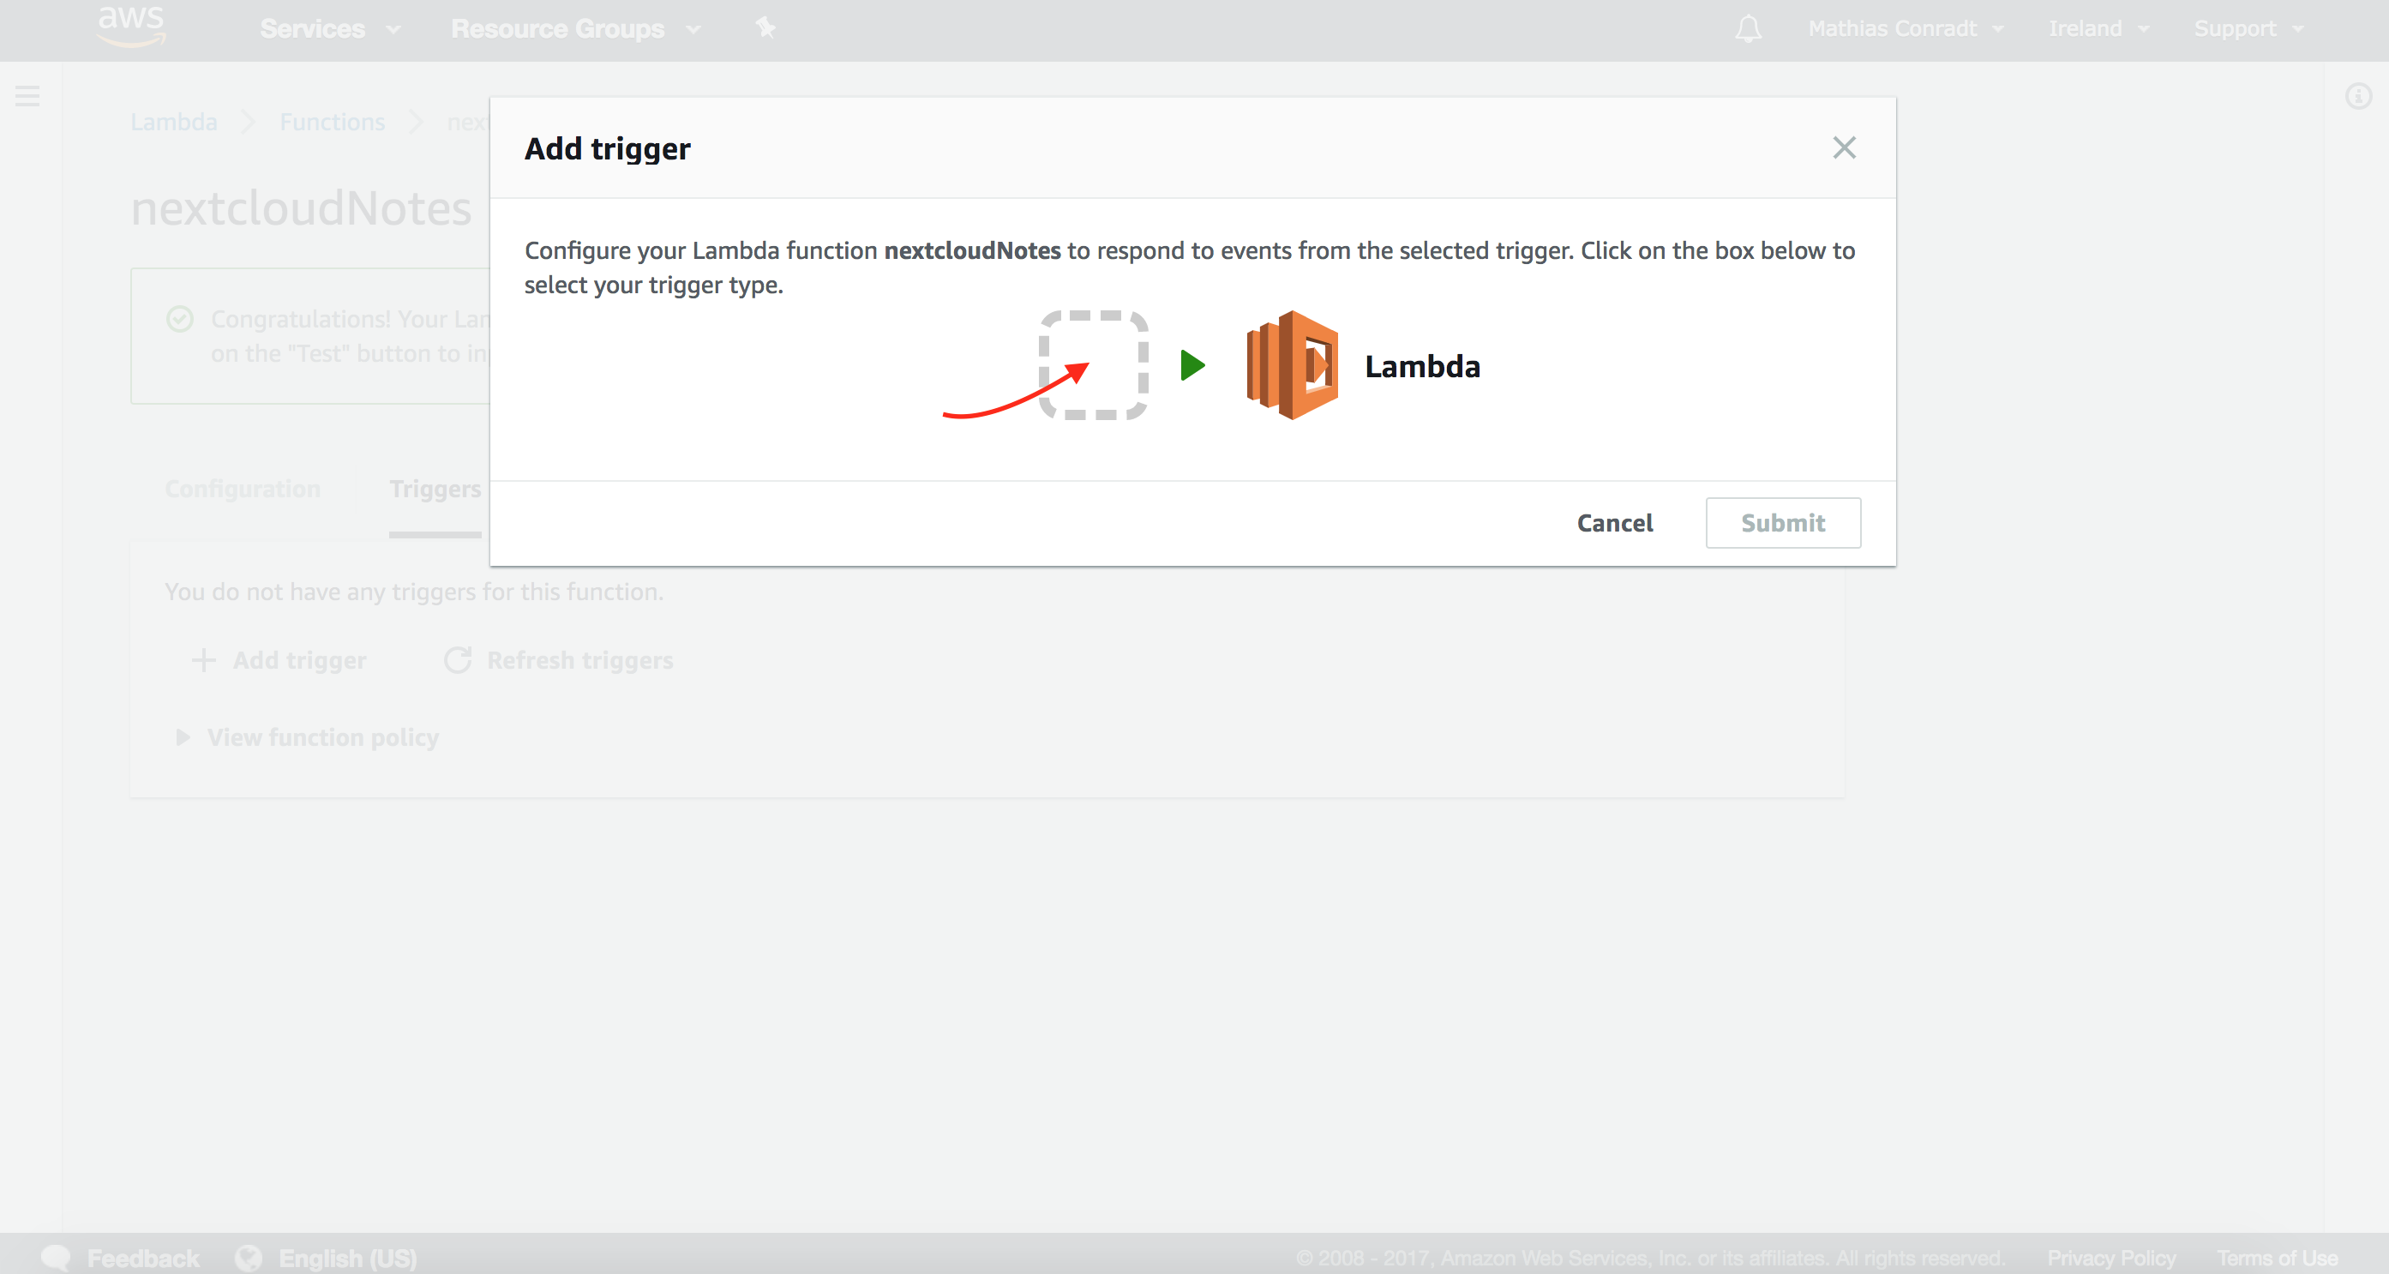Click the Add trigger dialog title
The height and width of the screenshot is (1274, 2389).
tap(608, 148)
